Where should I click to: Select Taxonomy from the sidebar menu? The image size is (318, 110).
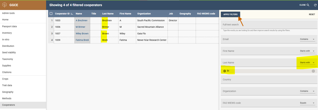8,59
